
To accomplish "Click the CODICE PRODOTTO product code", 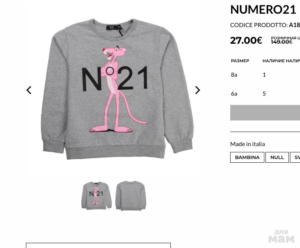I will (x=265, y=25).
